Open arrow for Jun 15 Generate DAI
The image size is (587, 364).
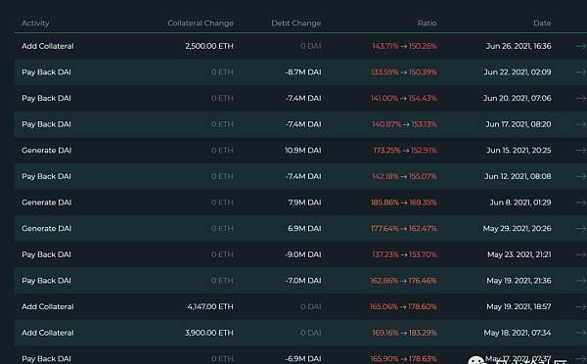(x=581, y=150)
